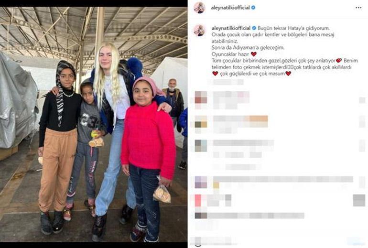The image size is (368, 248).
Task: Click the blue verified badge beside the header username
Action: click(x=253, y=8)
